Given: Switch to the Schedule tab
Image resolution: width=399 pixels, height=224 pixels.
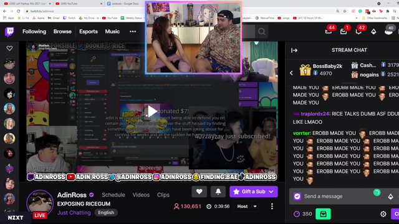Looking at the screenshot, I should tap(113, 195).
